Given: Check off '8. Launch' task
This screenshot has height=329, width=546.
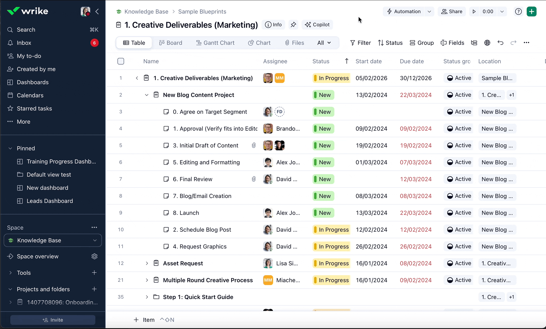Looking at the screenshot, I should click(x=166, y=213).
